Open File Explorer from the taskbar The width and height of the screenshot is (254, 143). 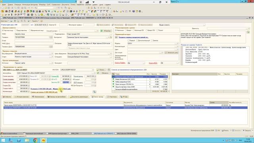[x=27, y=140]
